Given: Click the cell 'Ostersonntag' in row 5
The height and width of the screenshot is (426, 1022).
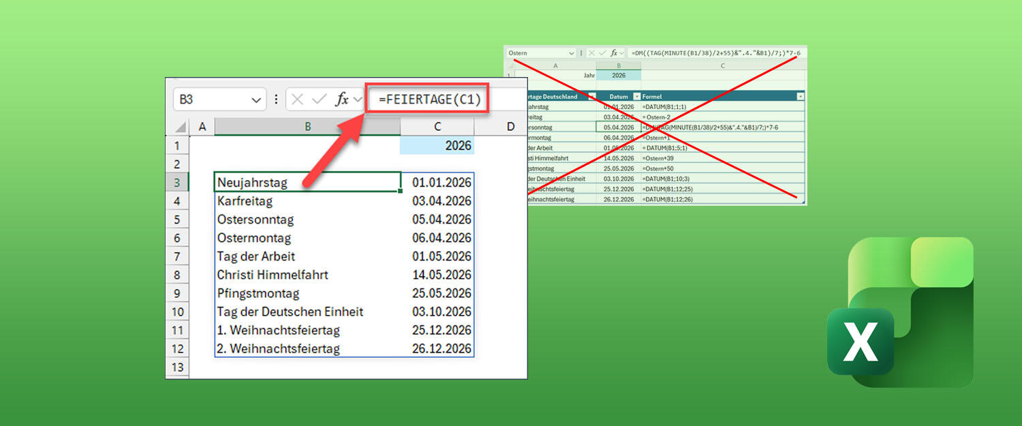Looking at the screenshot, I should click(x=308, y=219).
